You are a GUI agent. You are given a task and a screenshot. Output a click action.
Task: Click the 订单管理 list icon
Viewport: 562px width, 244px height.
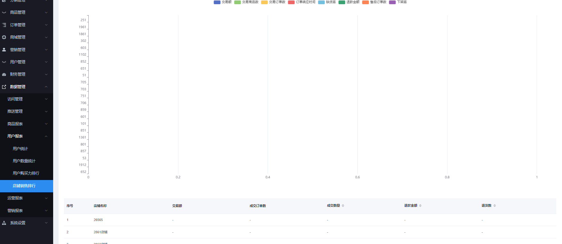pyautogui.click(x=4, y=25)
